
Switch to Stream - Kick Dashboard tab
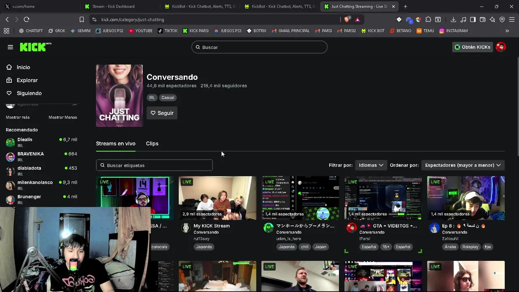click(119, 6)
